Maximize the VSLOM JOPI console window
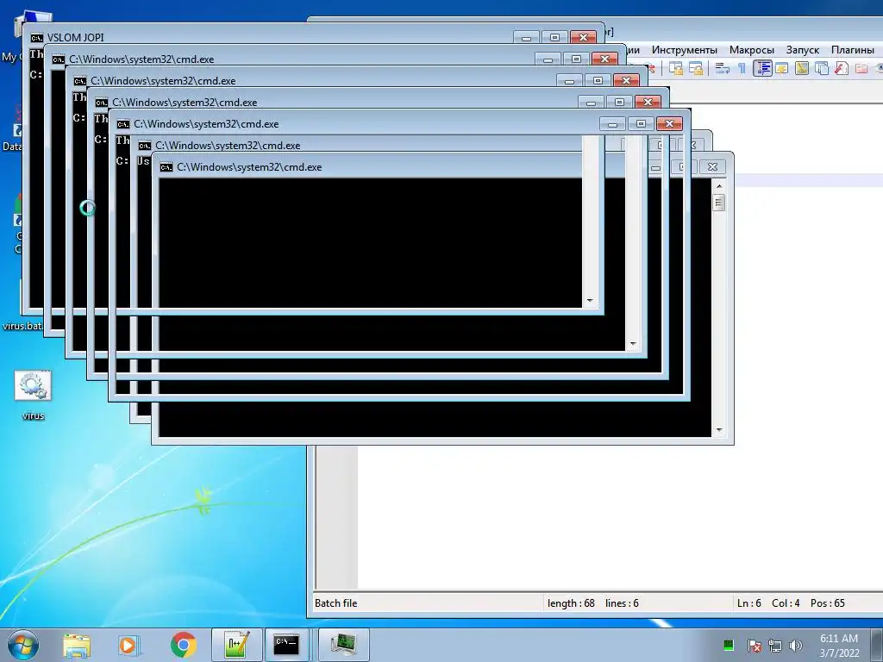883x662 pixels. (554, 37)
